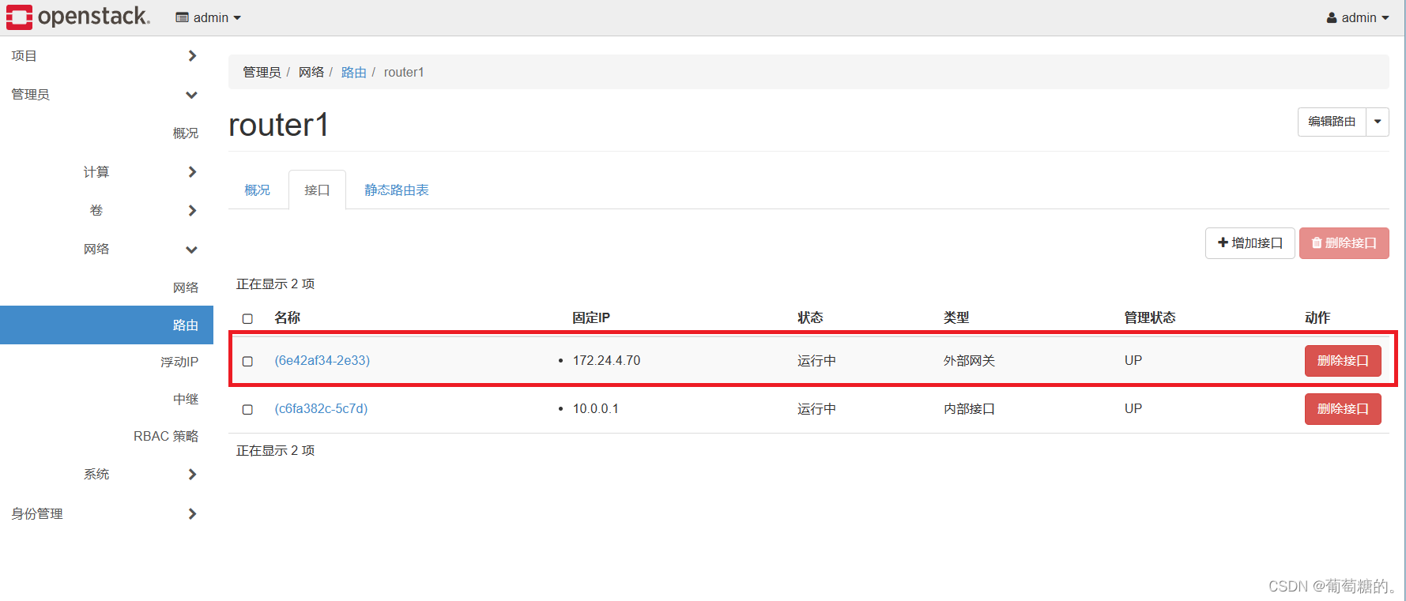Open the (6e42af34-2e33) interface link

tap(322, 360)
